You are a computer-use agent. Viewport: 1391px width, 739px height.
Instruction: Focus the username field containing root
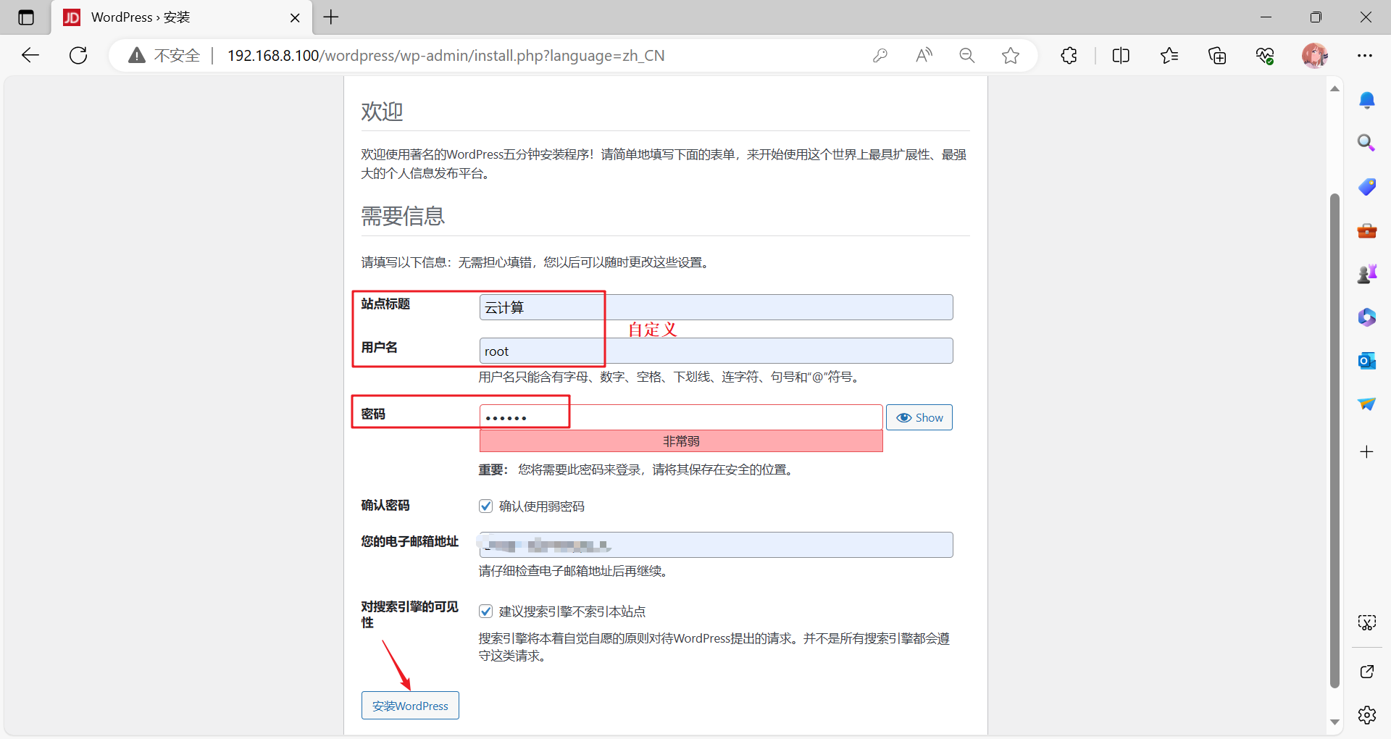click(716, 351)
